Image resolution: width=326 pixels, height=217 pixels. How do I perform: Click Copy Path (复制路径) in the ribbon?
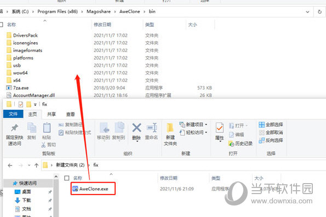71,125
